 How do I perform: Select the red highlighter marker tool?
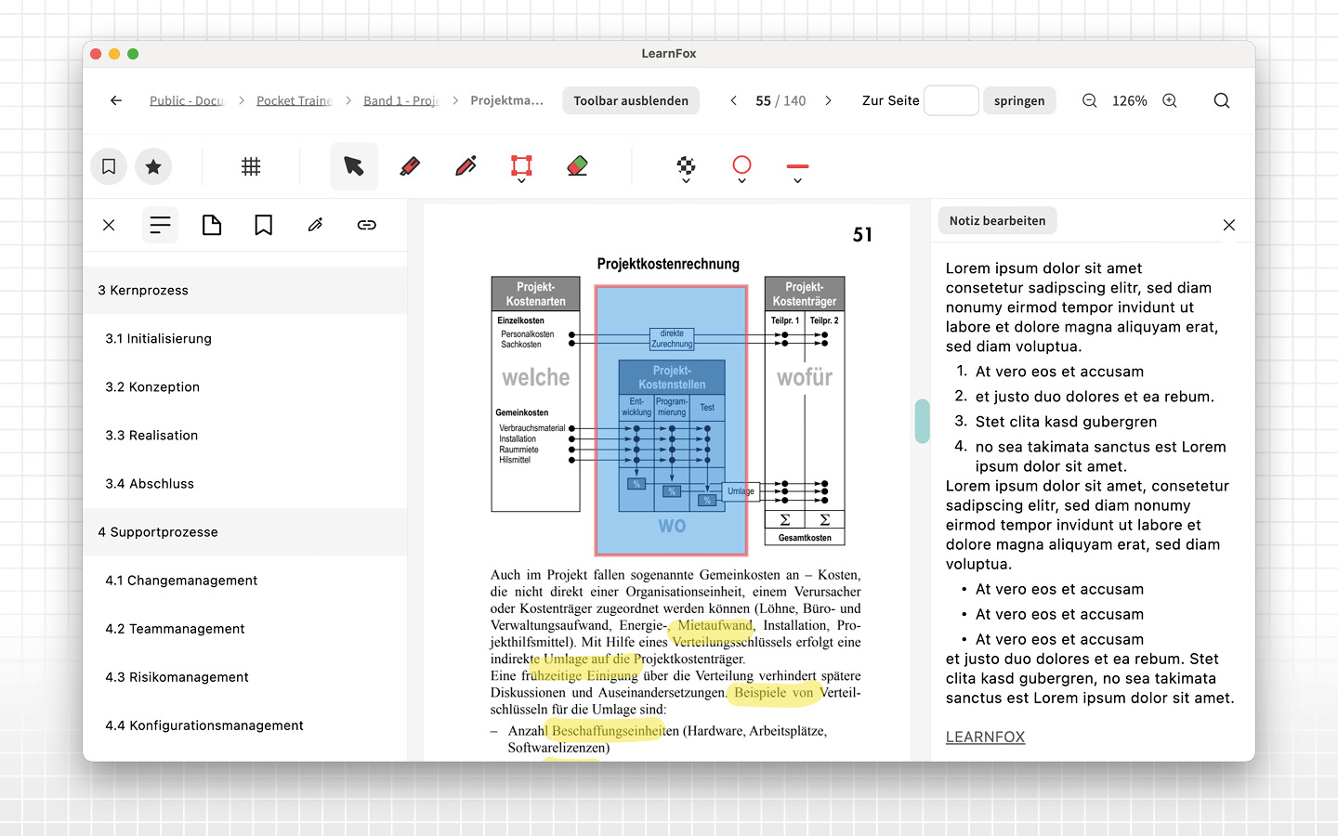(x=410, y=166)
